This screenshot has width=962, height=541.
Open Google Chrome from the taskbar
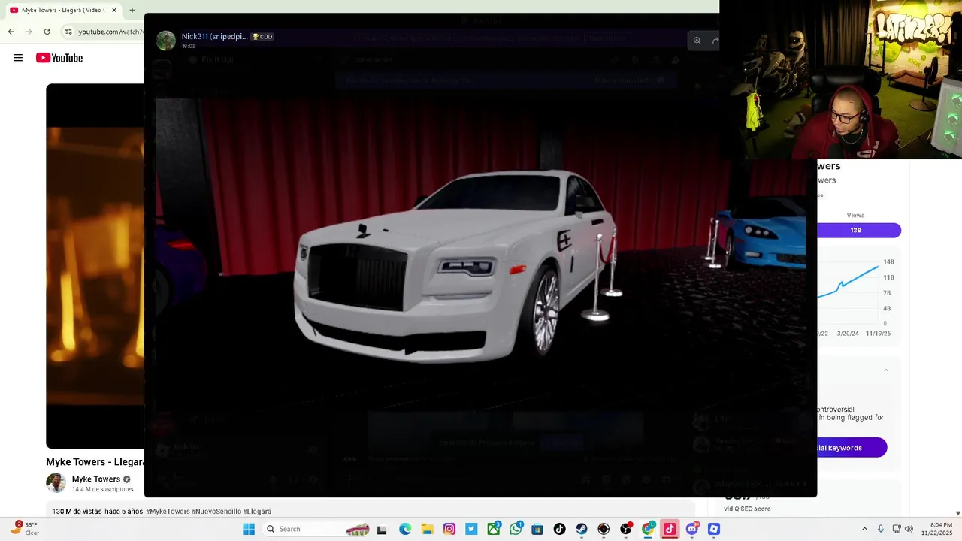(648, 529)
